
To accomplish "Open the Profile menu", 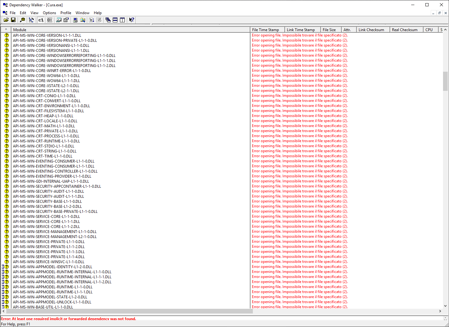I will click(x=65, y=13).
